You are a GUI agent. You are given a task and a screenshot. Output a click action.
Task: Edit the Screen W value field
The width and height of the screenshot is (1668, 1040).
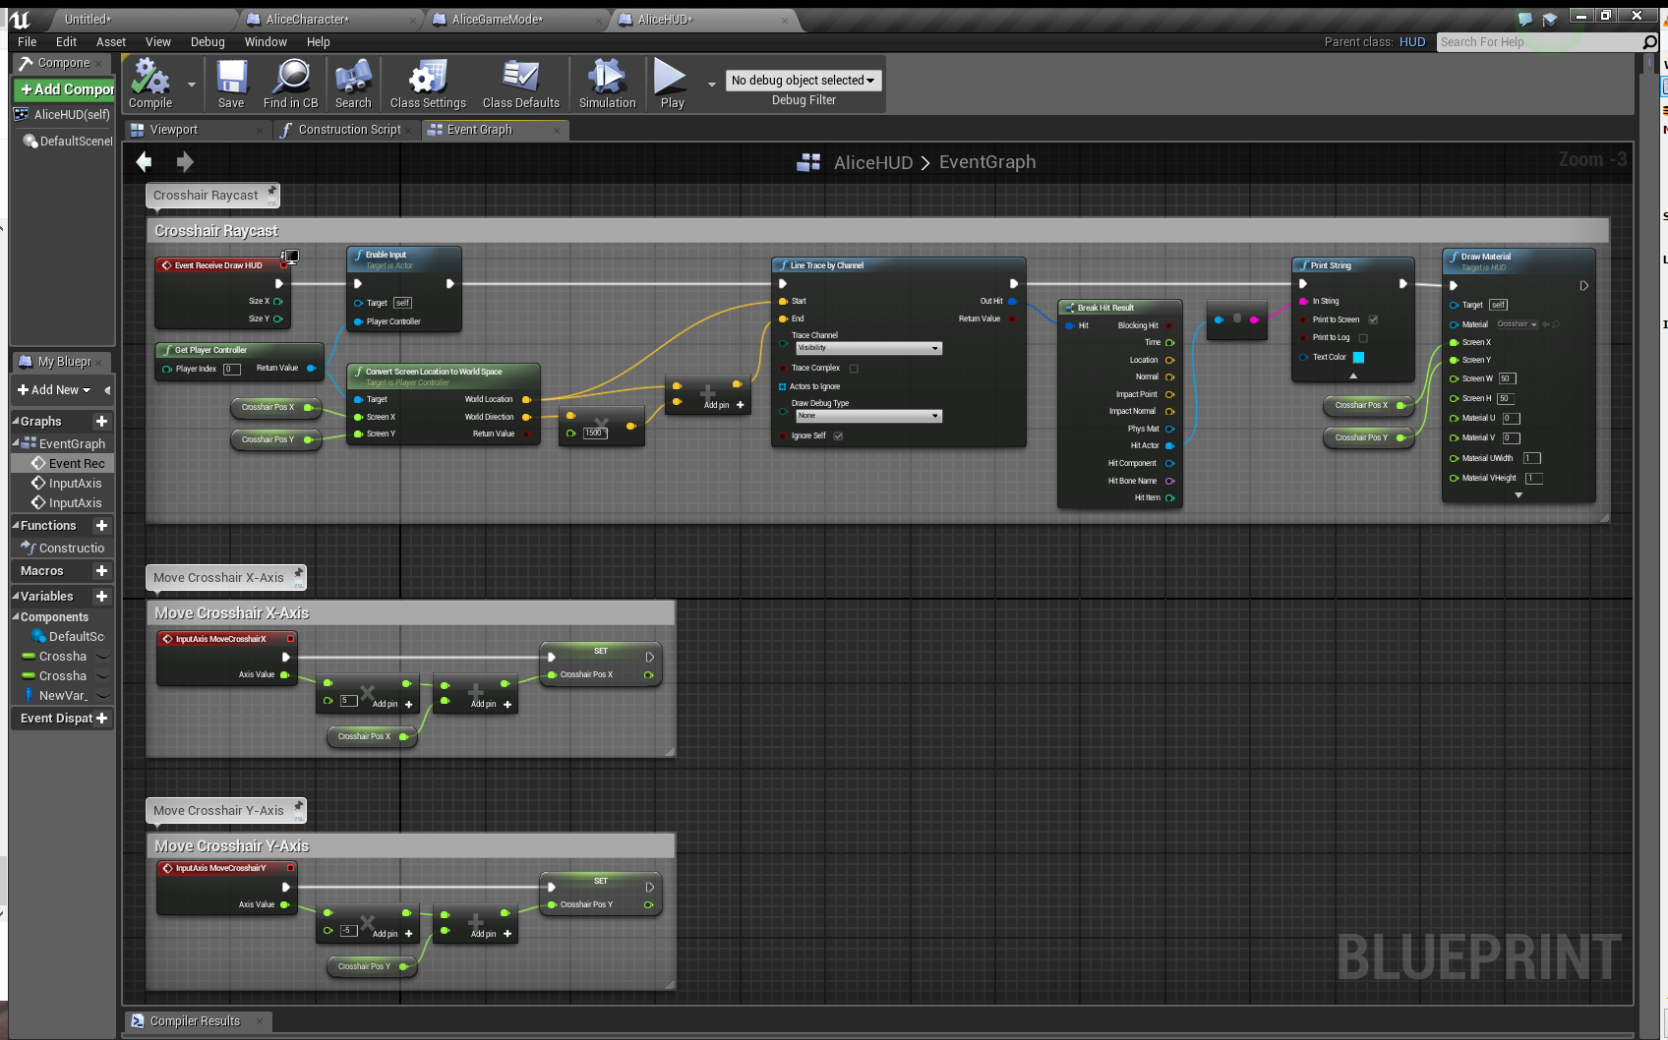click(x=1508, y=379)
